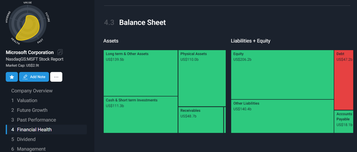Select the Physical Assets block
357x152 pixels.
[202, 78]
